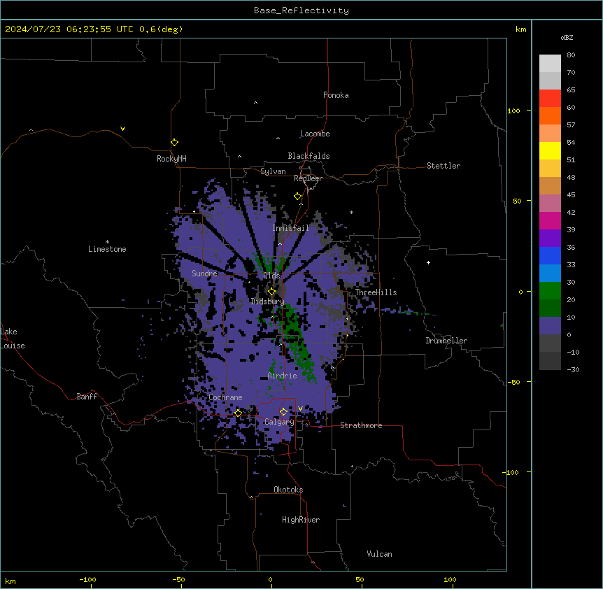The height and width of the screenshot is (589, 603).
Task: Click the 80 value at the legend top
Action: pos(571,55)
